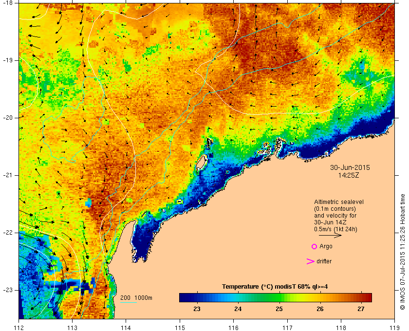Click longitude axis label 114

pos(126,327)
